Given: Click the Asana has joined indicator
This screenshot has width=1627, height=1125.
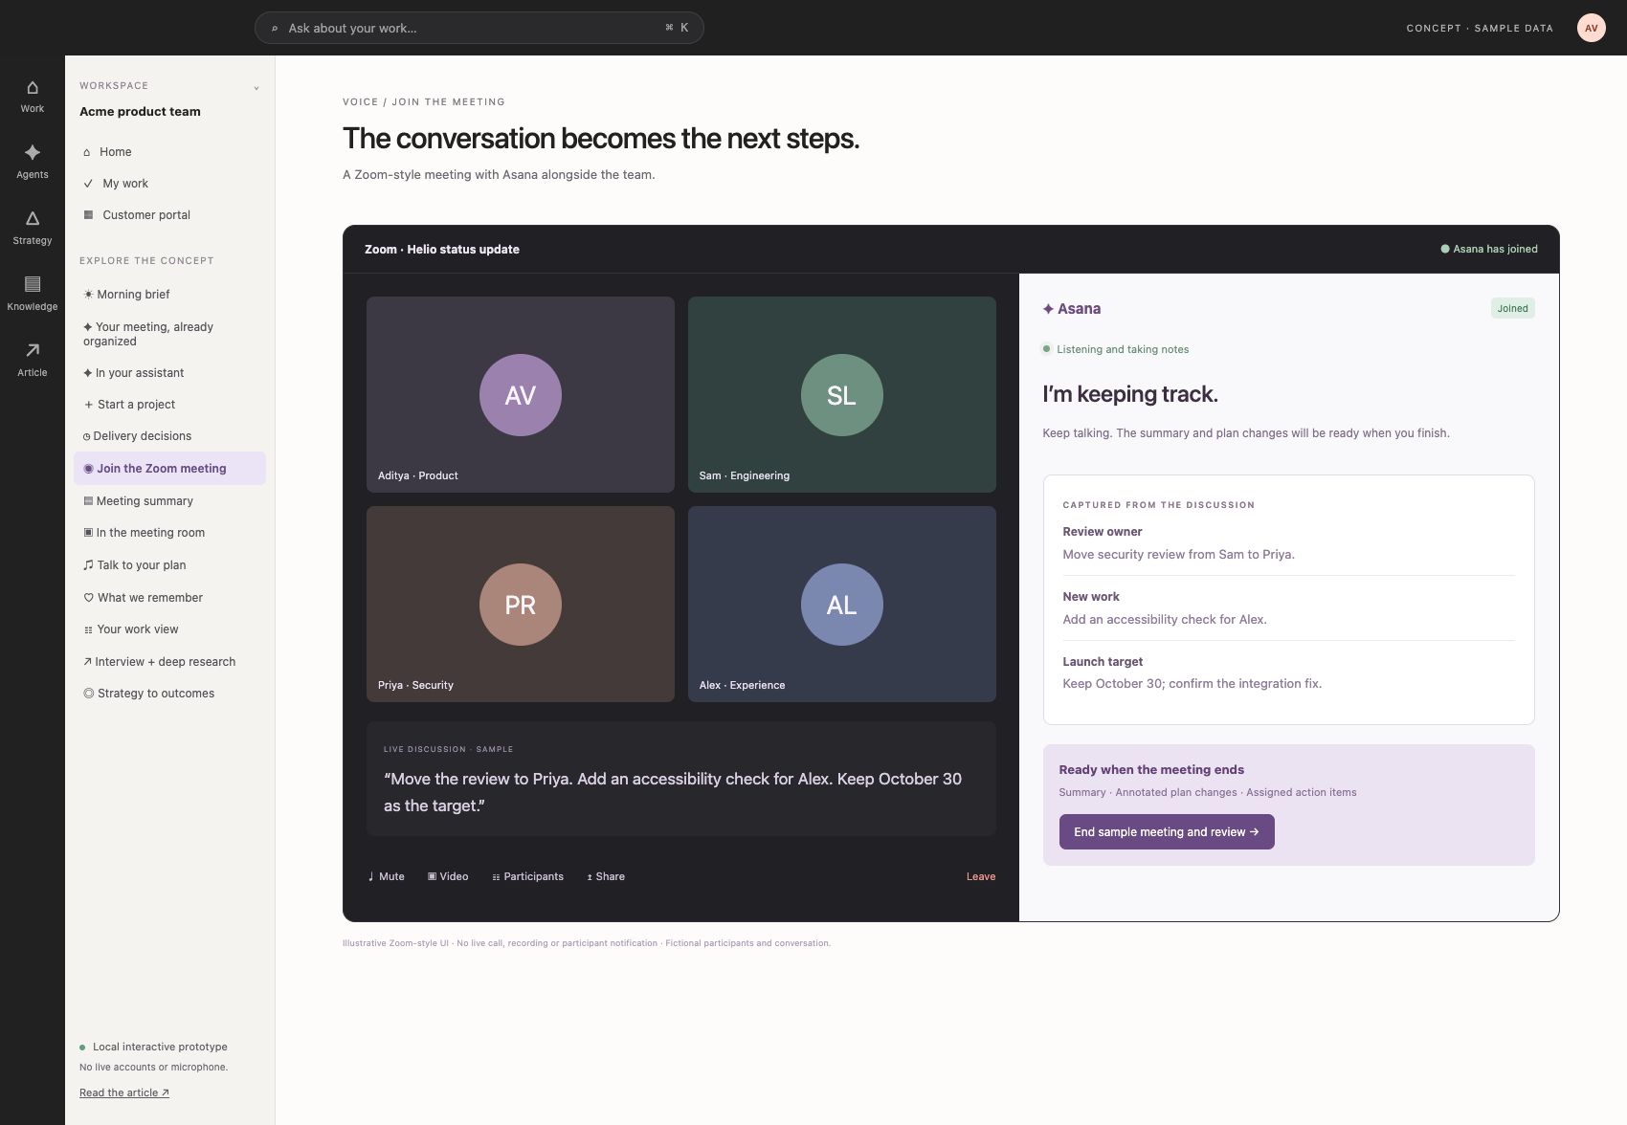Looking at the screenshot, I should pyautogui.click(x=1489, y=249).
